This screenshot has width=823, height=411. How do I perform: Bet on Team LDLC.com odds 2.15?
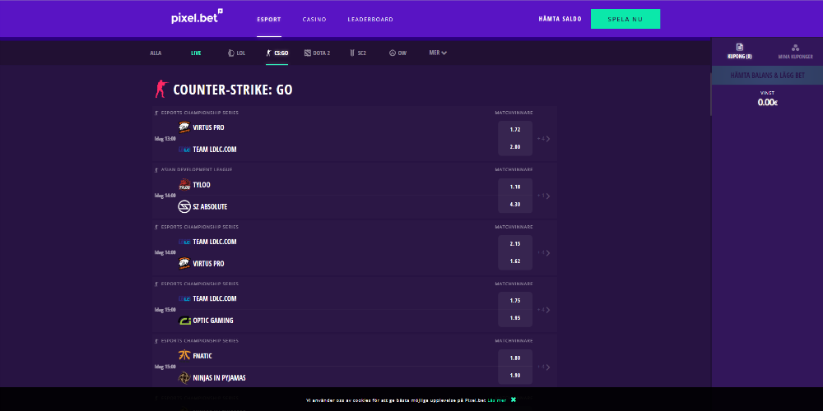(x=515, y=244)
